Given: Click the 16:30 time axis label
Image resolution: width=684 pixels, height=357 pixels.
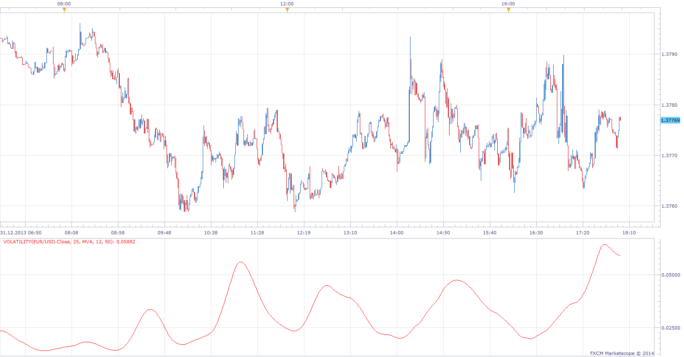Looking at the screenshot, I should point(536,233).
